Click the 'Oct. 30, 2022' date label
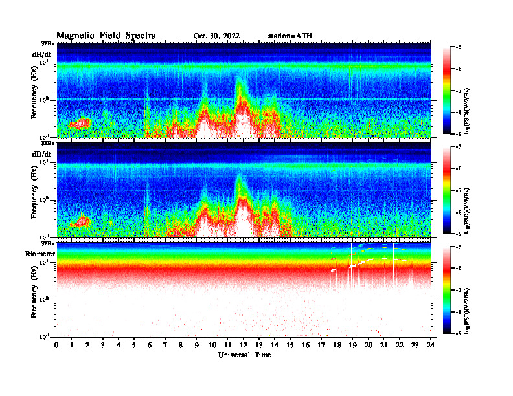Viewport: 513px width, 396px height. 216,36
